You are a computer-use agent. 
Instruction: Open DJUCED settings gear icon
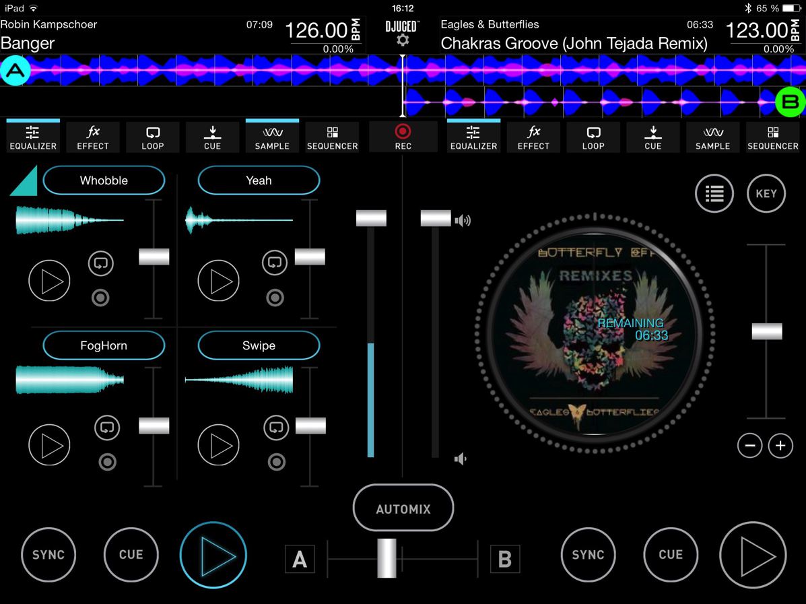tap(403, 41)
